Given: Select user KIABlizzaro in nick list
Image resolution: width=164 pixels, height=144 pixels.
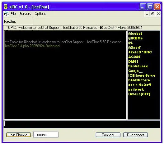Looking at the screenshot, I should (x=139, y=80).
